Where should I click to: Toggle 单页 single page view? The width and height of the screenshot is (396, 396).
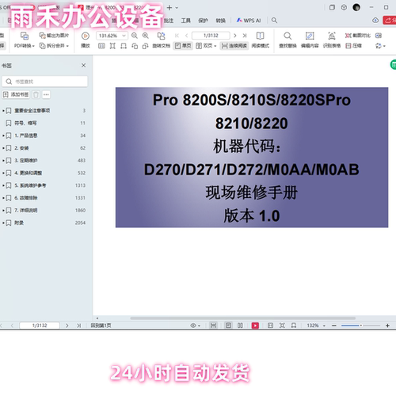[x=183, y=46]
